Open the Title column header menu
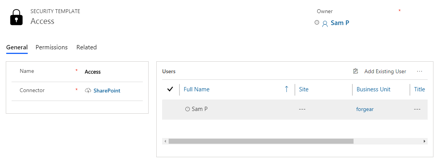Image resolution: width=440 pixels, height=168 pixels. [x=420, y=89]
